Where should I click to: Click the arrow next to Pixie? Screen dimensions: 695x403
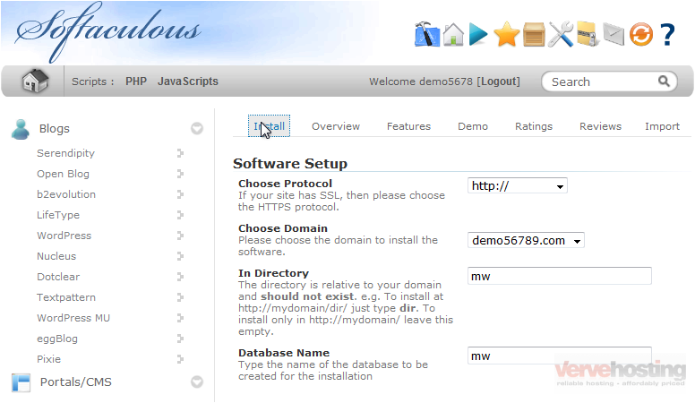180,359
